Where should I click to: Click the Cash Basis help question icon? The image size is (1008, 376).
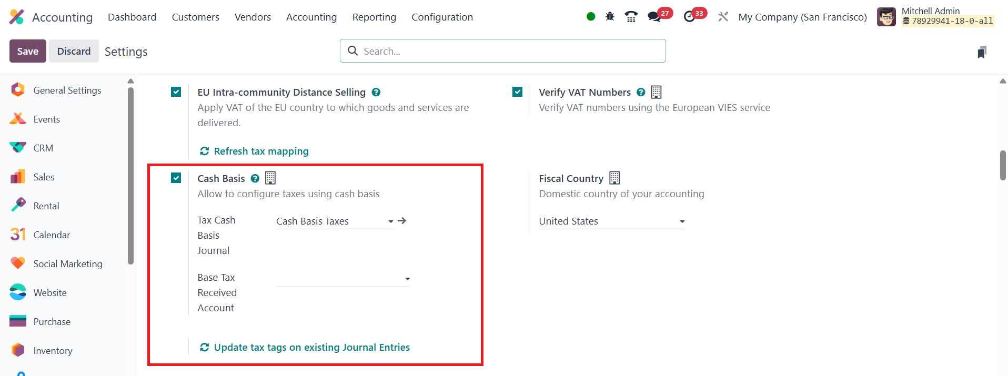[x=255, y=178]
